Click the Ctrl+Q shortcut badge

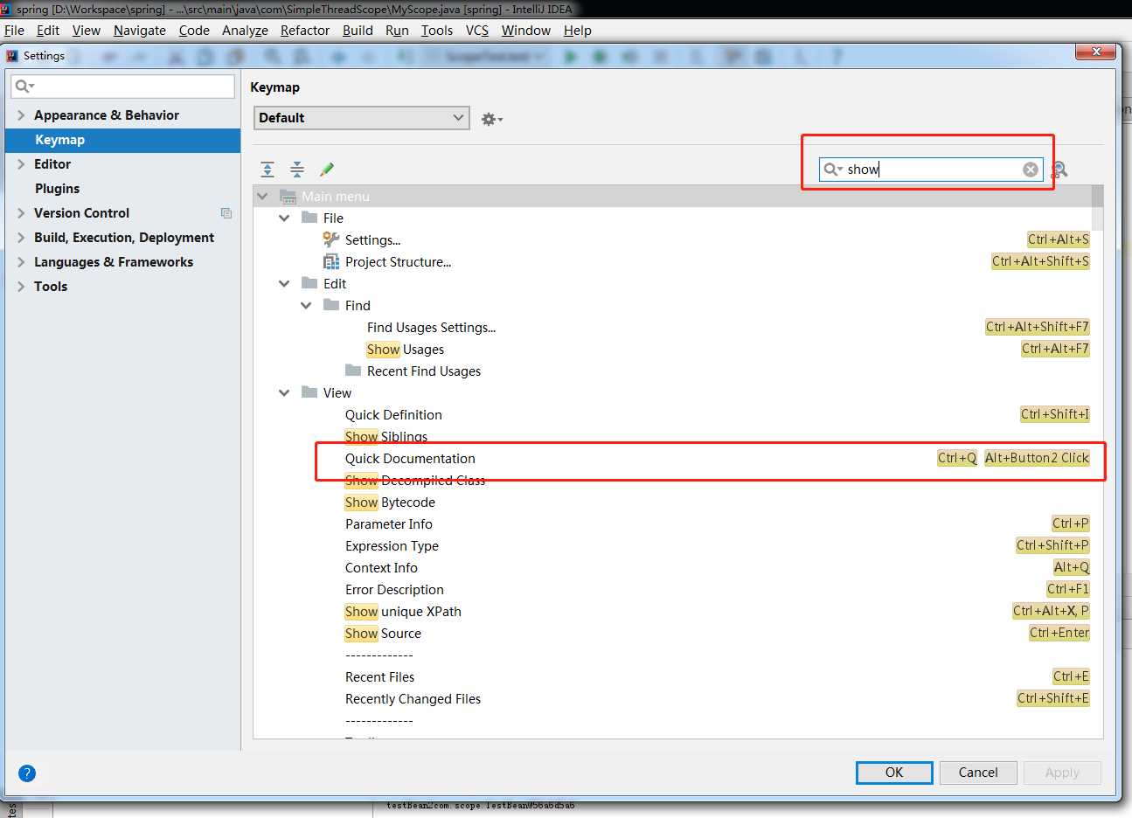pyautogui.click(x=957, y=458)
